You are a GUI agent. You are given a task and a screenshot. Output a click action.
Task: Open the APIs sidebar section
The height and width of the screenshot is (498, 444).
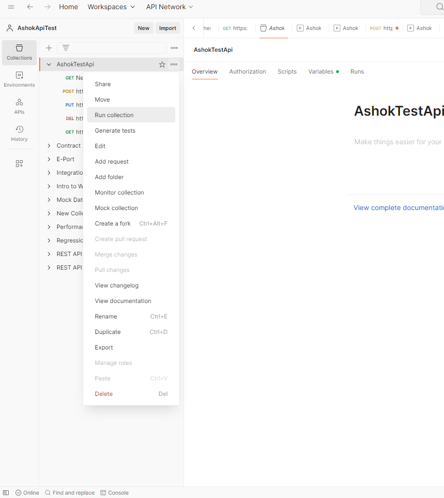(19, 106)
